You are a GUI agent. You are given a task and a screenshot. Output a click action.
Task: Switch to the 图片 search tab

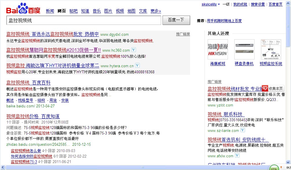point(108,11)
